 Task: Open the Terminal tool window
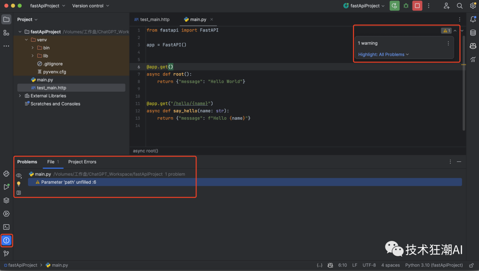tap(6, 227)
